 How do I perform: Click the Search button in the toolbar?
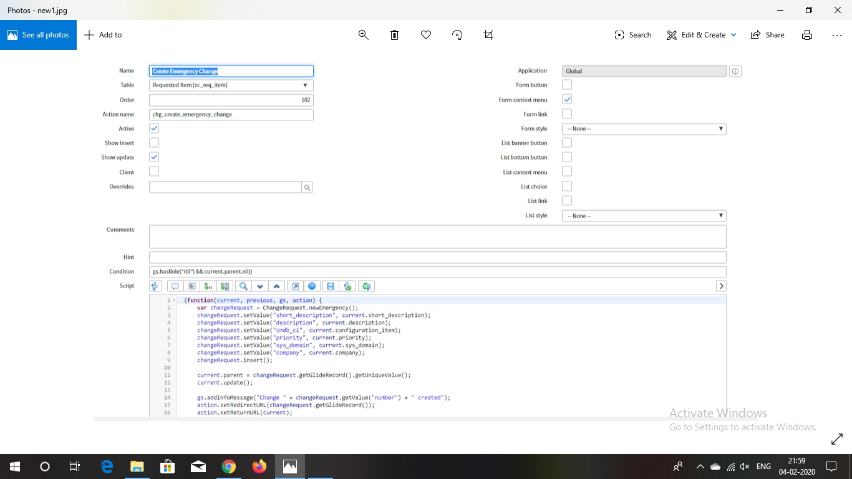click(x=632, y=35)
